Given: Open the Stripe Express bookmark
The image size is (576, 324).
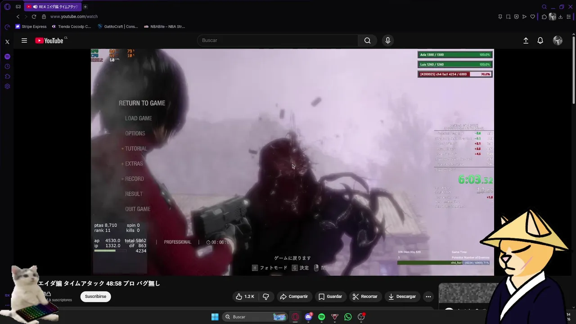Looking at the screenshot, I should (31, 27).
